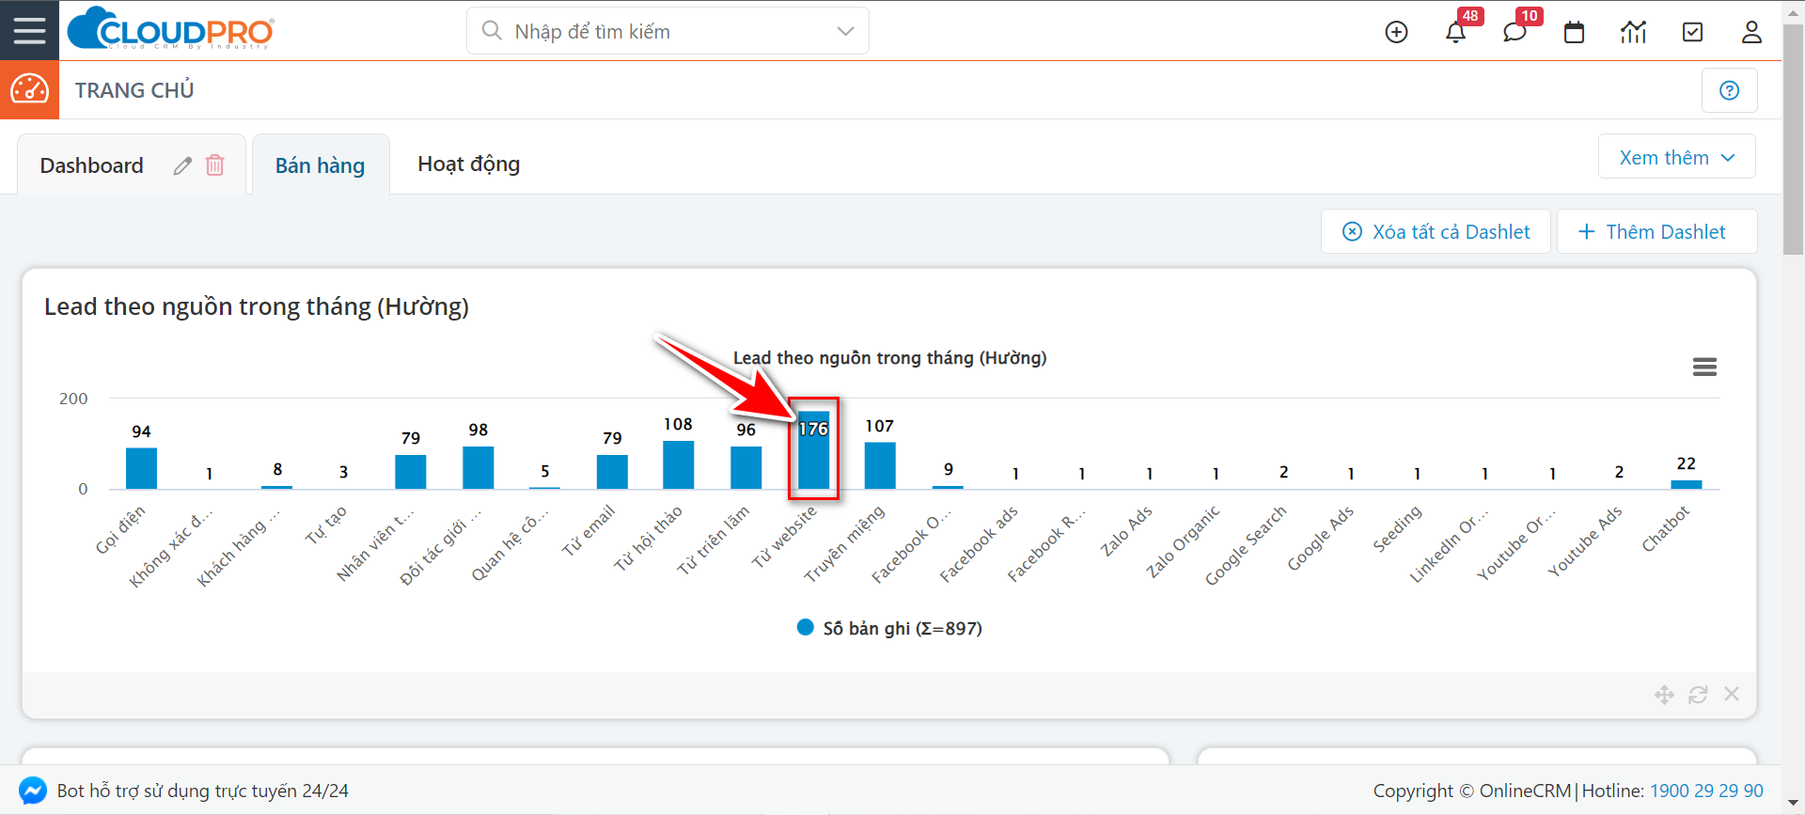Switch to the Hoạt động tab
The image size is (1805, 815).
click(468, 165)
